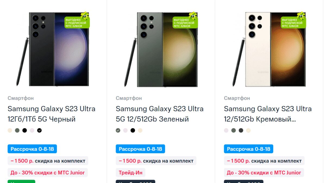Viewport: 326px width, 183px height.
Task: Click Рассрочка 0-8-18 badge on the Черный phone
Action: (32, 149)
